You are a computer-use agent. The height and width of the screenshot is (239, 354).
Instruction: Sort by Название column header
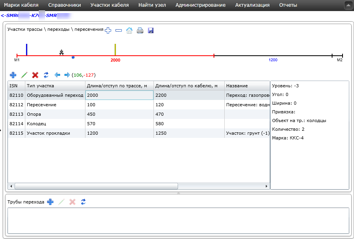(x=247, y=86)
